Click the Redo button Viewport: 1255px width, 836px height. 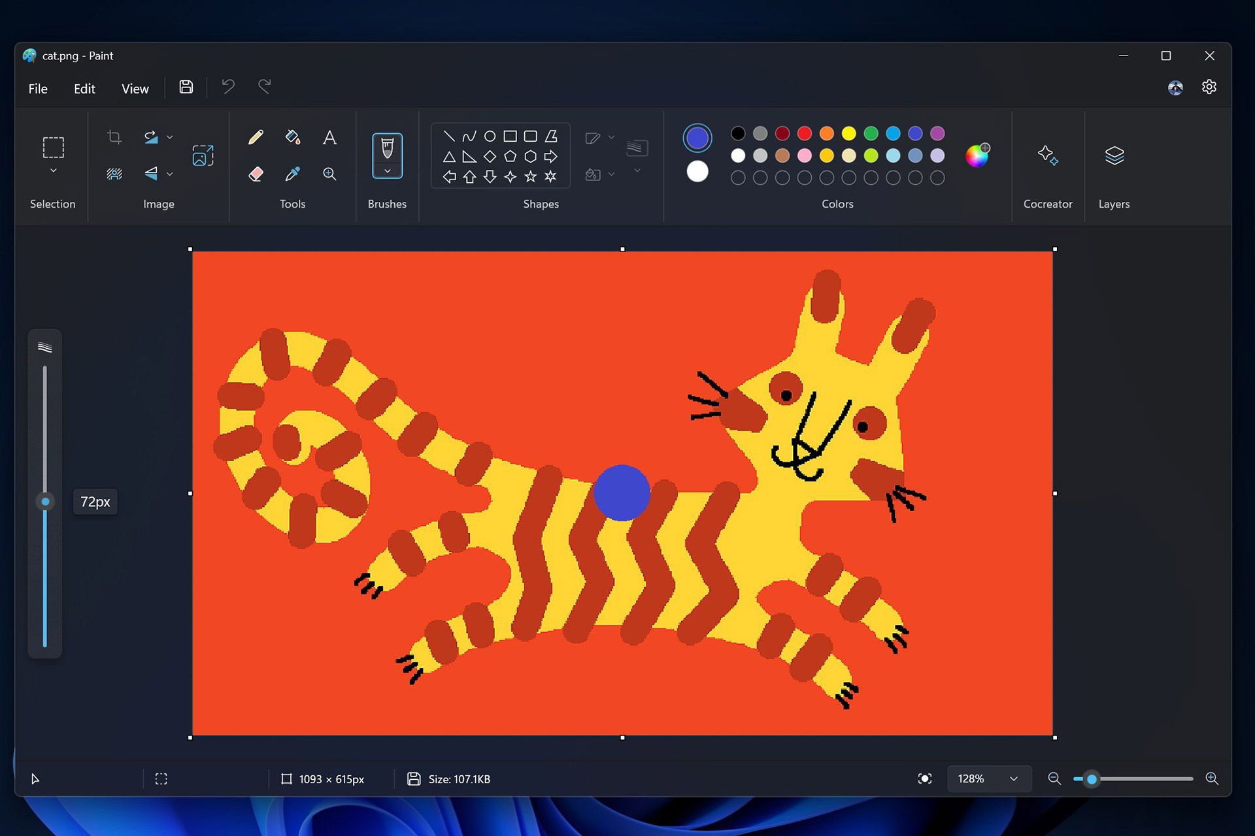pos(264,87)
